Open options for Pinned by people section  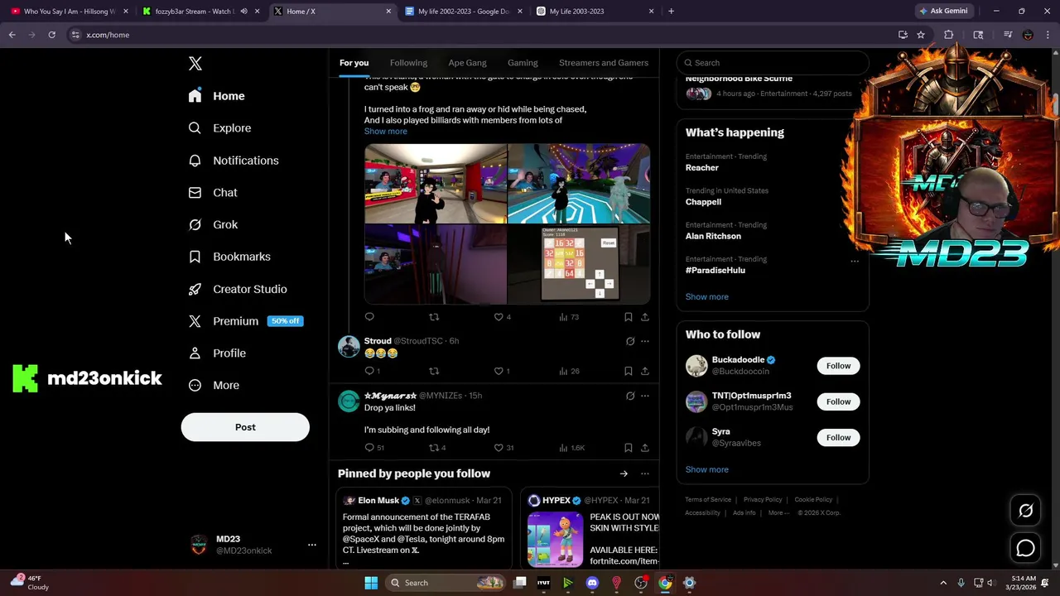point(645,473)
